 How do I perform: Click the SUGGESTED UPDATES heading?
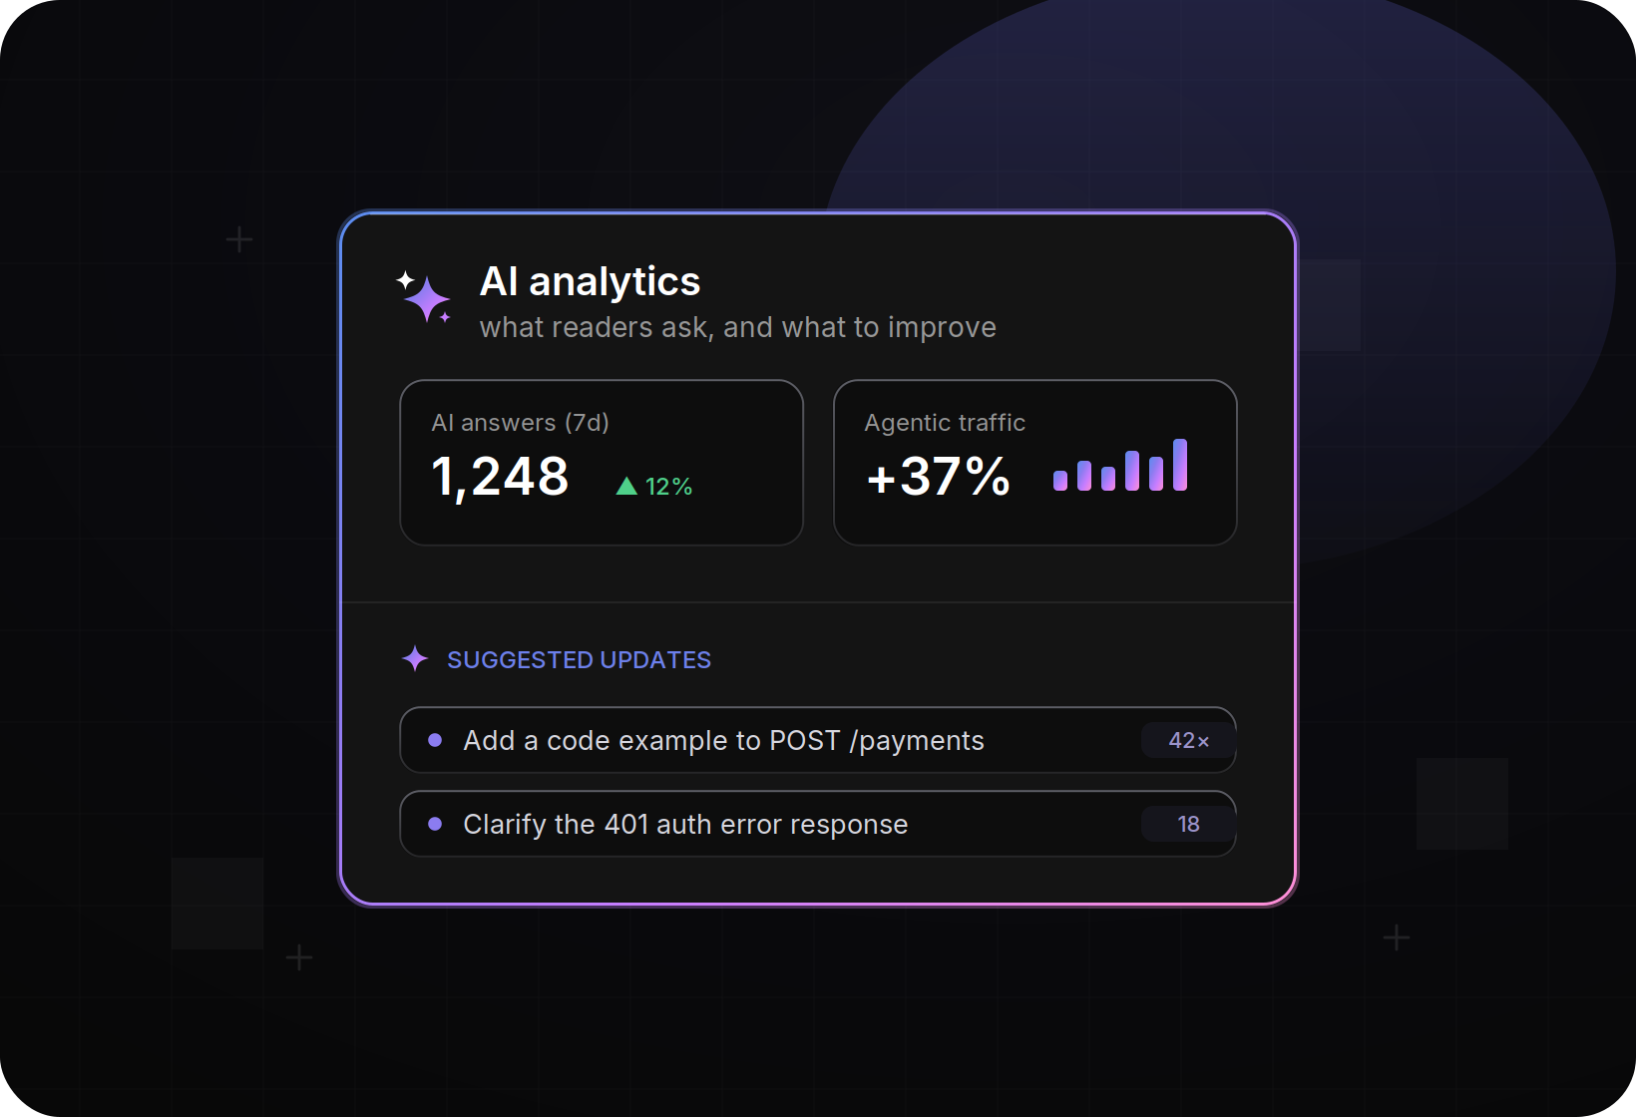click(579, 660)
